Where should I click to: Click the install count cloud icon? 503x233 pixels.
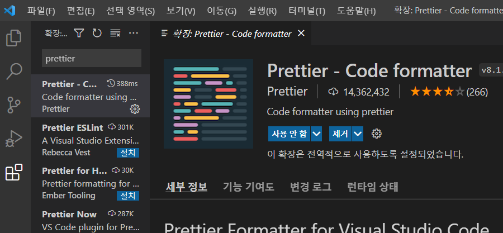pyautogui.click(x=333, y=92)
